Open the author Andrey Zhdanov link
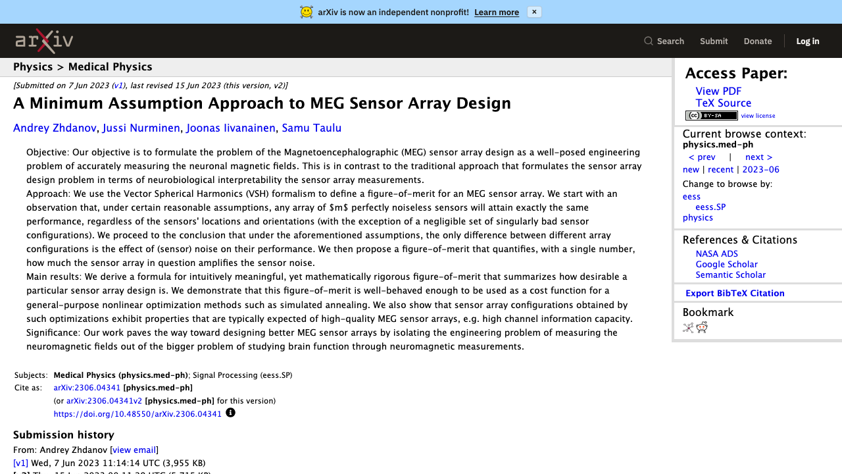Image resolution: width=842 pixels, height=474 pixels. 55,128
